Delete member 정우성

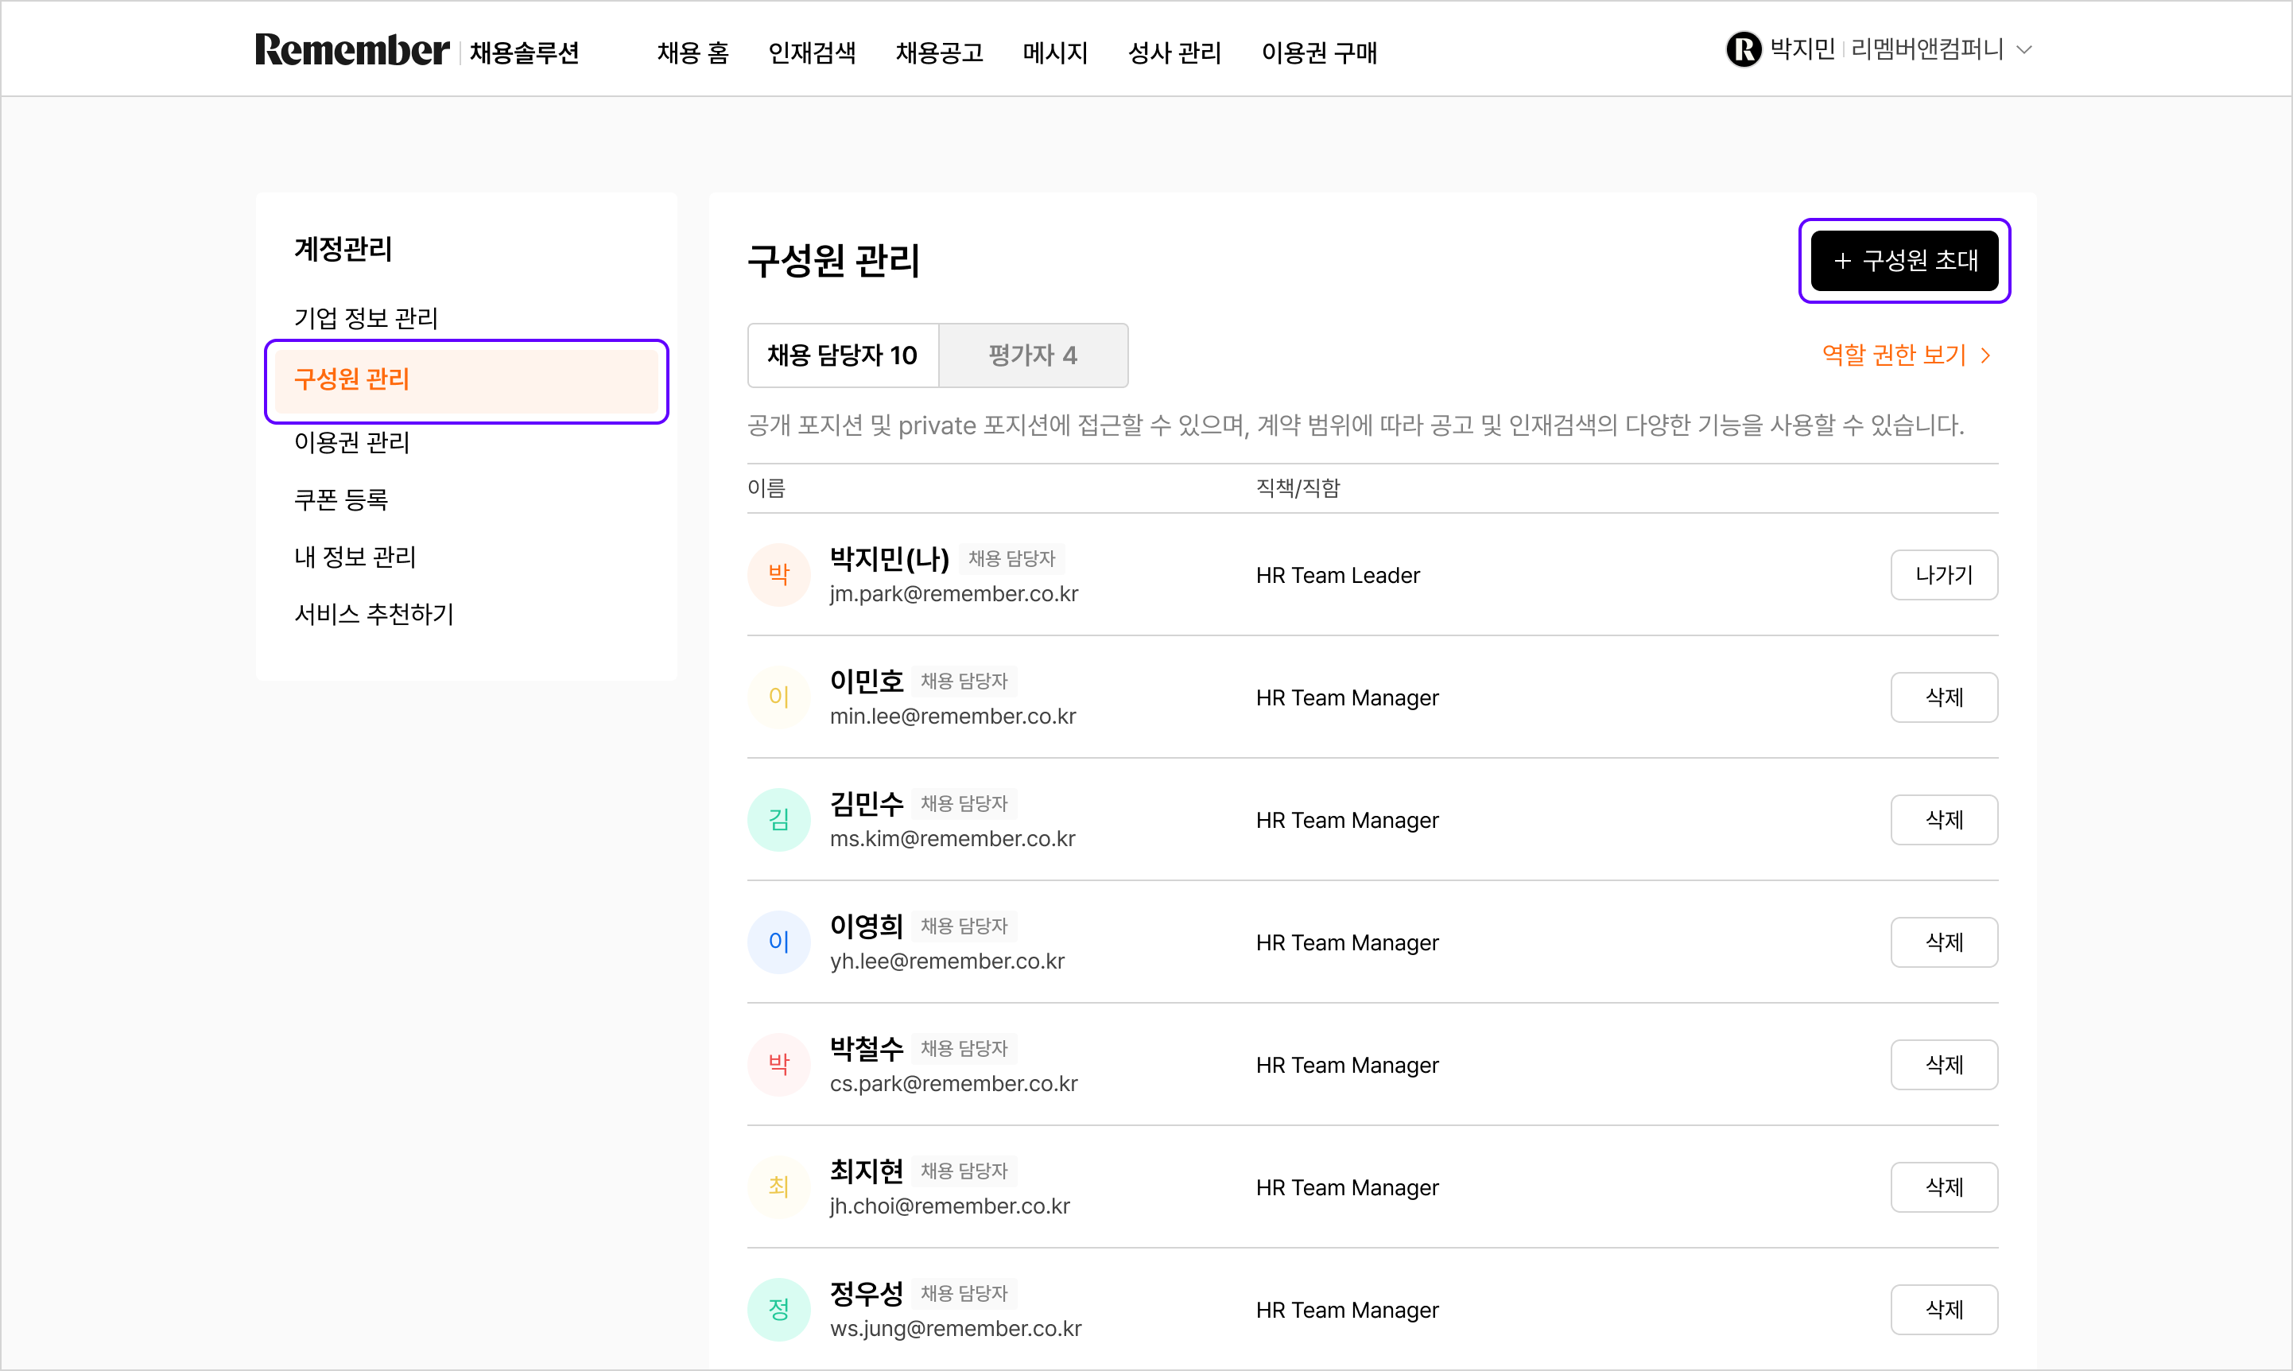[x=1944, y=1309]
